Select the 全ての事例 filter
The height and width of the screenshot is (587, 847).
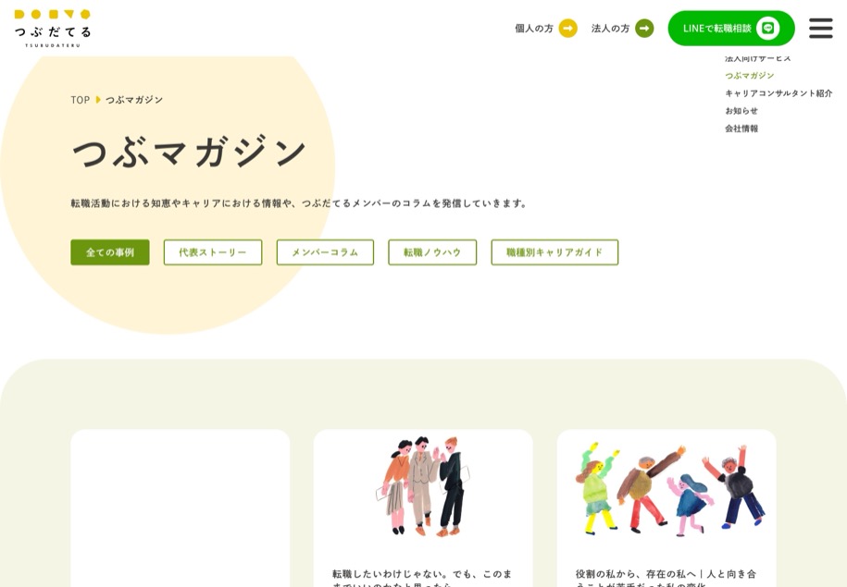pyautogui.click(x=110, y=252)
